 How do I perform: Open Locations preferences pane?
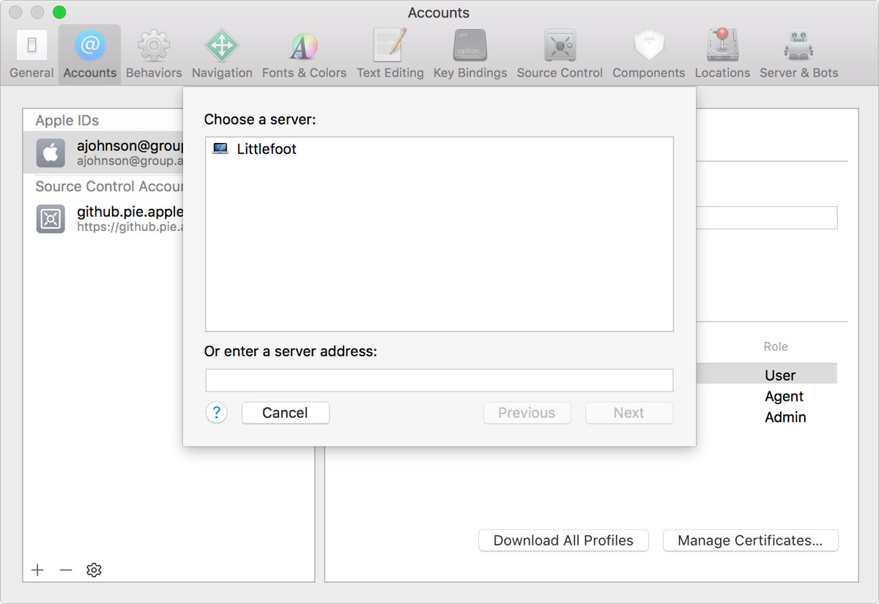[722, 55]
